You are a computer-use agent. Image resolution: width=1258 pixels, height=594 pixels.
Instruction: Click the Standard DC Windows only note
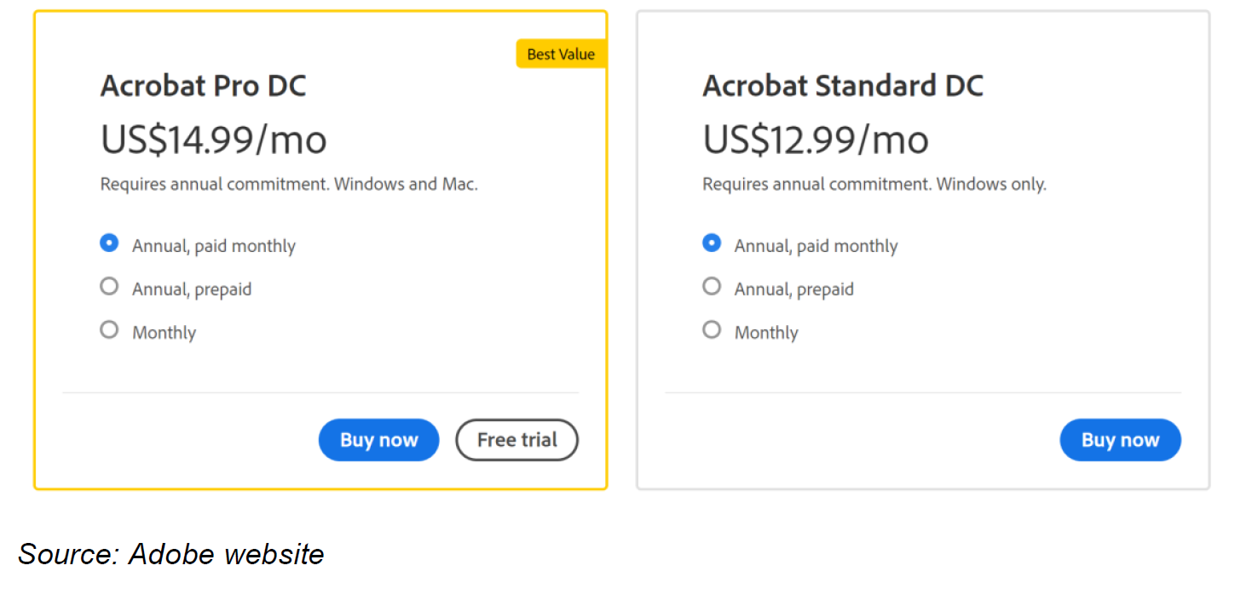tap(874, 184)
